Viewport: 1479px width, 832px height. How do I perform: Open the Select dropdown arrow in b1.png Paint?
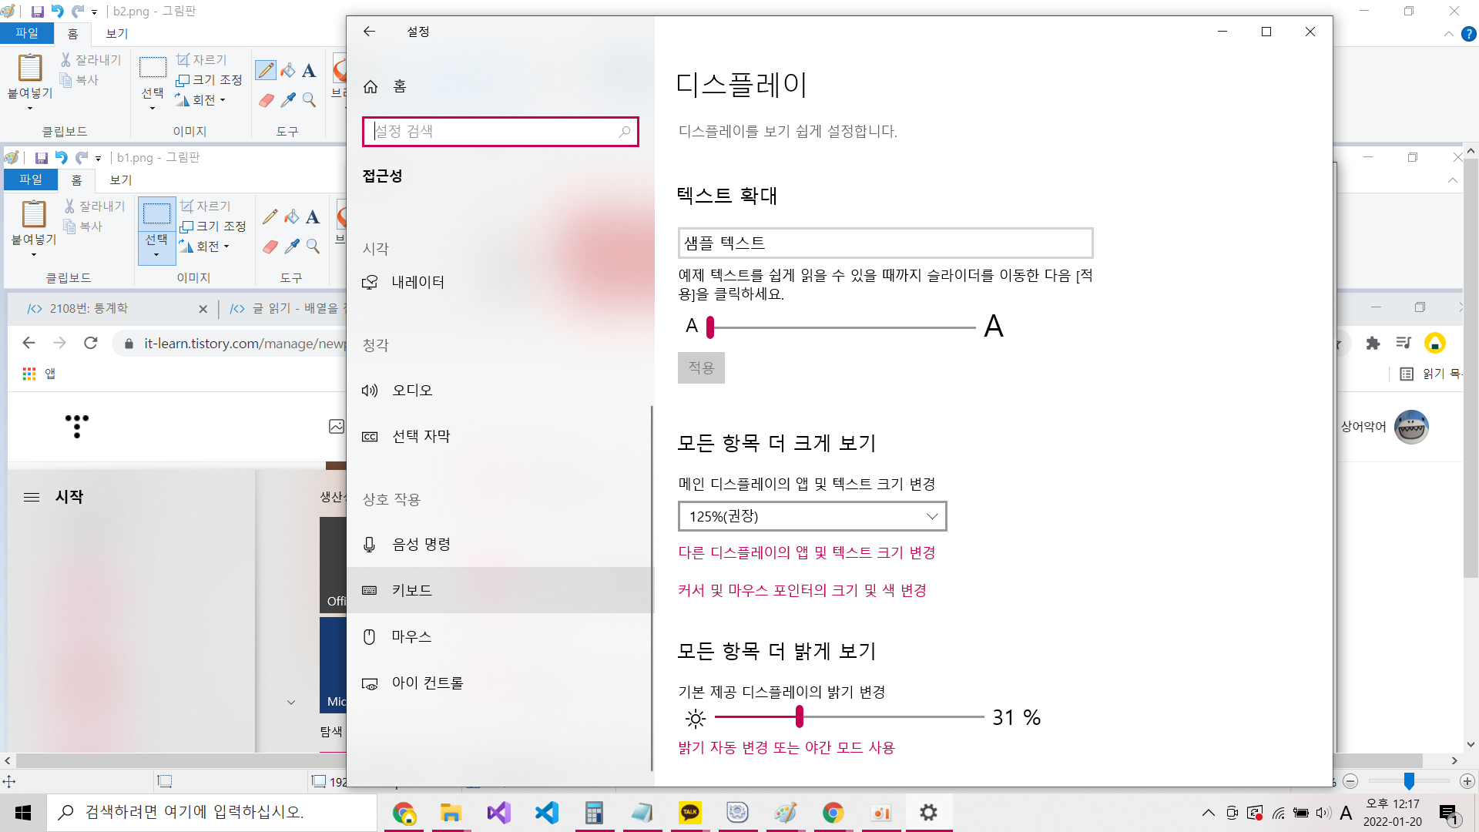pyautogui.click(x=156, y=255)
